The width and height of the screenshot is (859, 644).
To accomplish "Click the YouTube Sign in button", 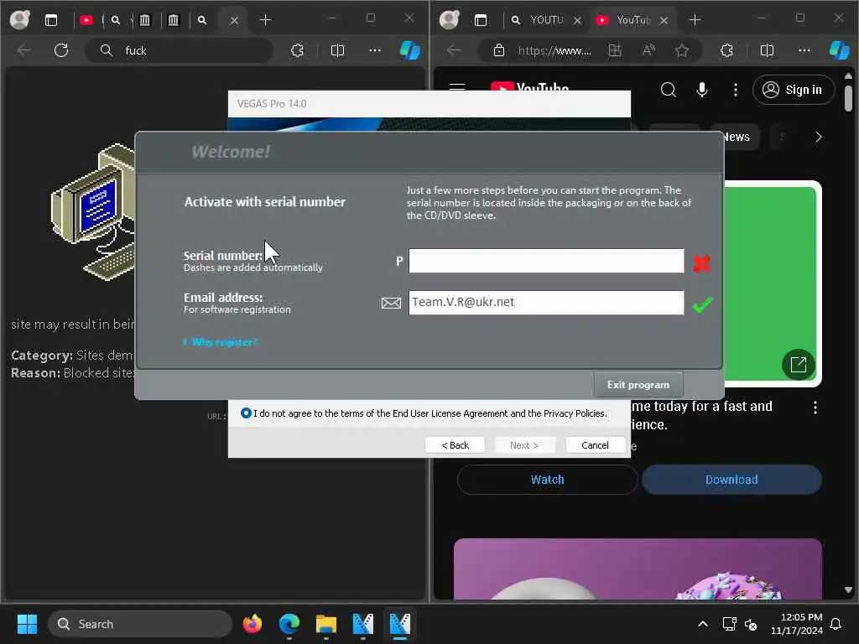I will [x=794, y=90].
